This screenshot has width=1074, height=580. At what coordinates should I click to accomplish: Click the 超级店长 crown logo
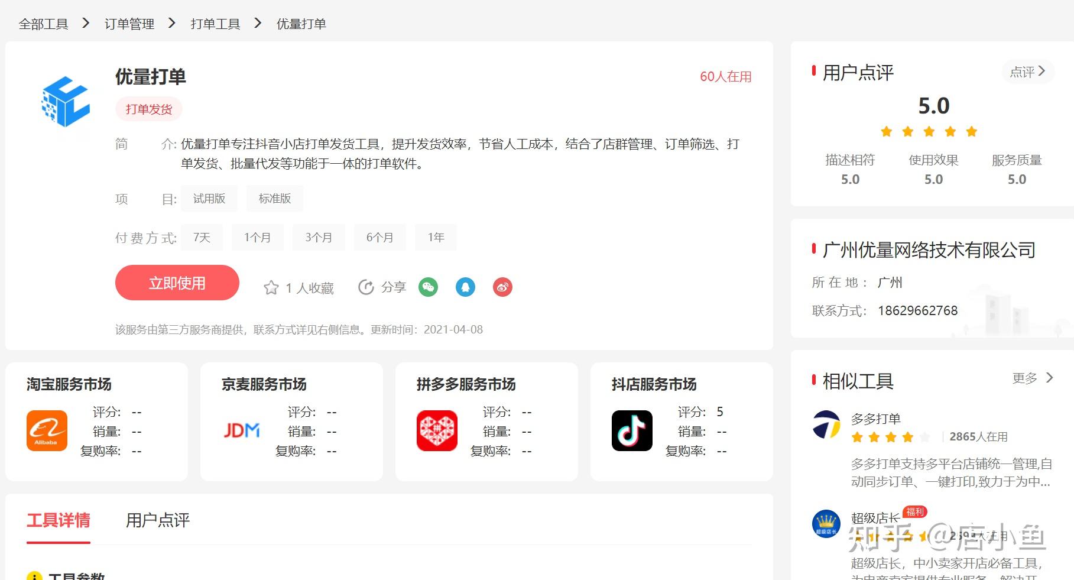826,524
